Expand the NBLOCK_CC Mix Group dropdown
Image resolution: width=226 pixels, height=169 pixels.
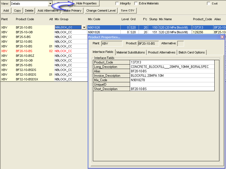pyautogui.click(x=84, y=27)
